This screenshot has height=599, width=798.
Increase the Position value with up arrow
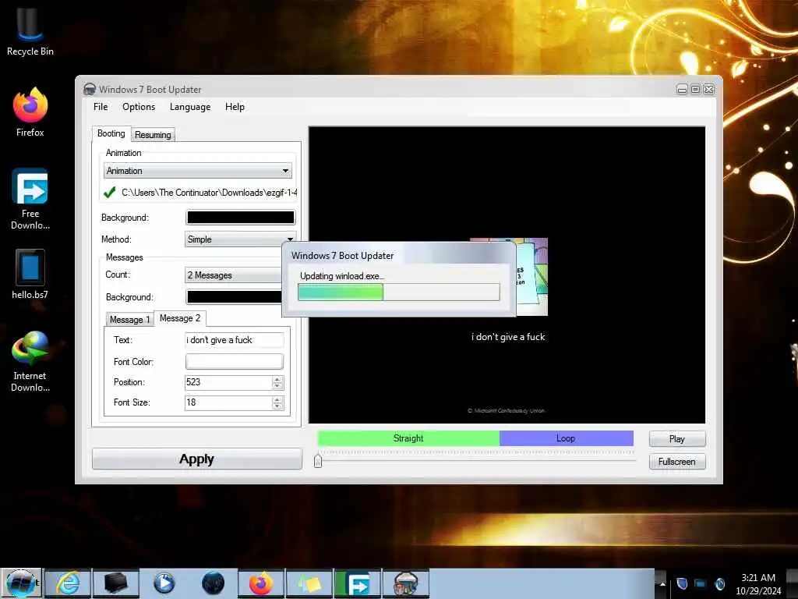(x=277, y=379)
